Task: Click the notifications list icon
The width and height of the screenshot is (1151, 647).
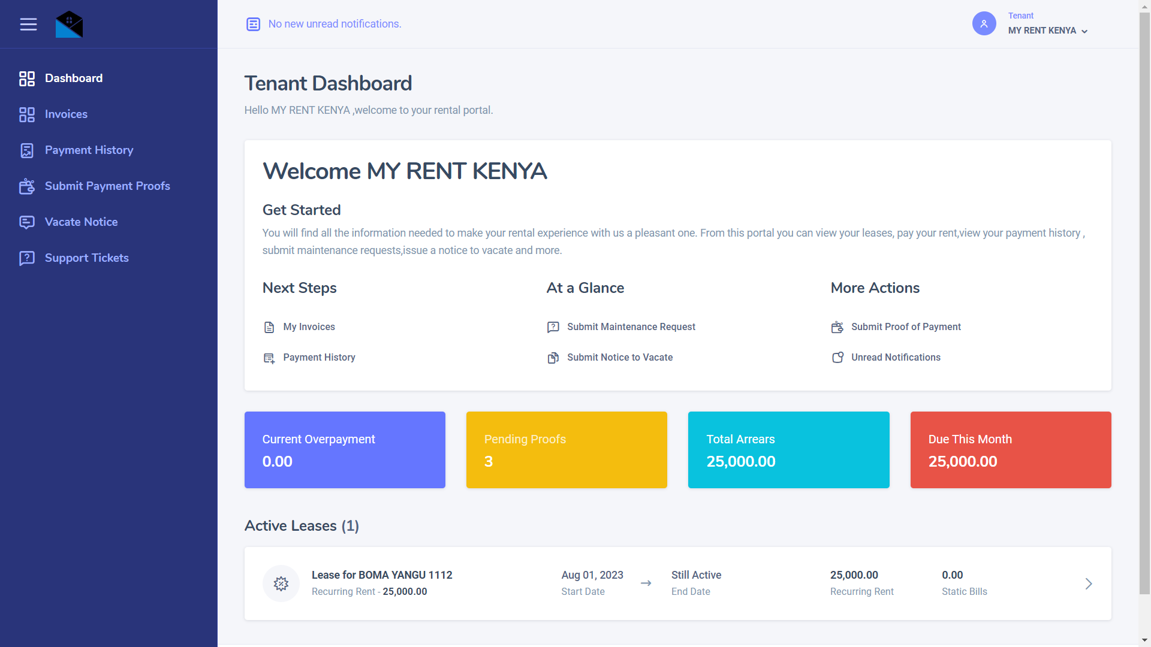Action: [x=253, y=24]
